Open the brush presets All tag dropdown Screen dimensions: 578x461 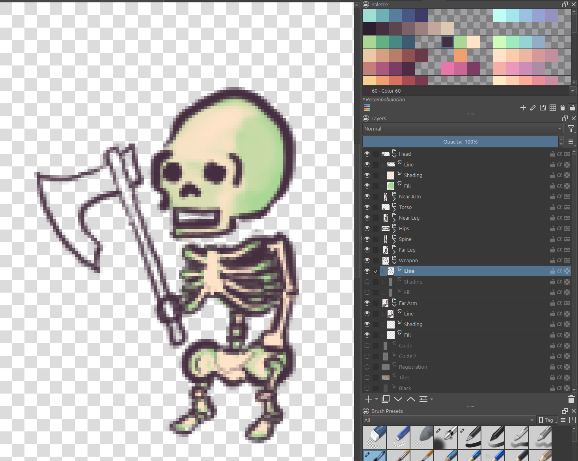point(449,420)
